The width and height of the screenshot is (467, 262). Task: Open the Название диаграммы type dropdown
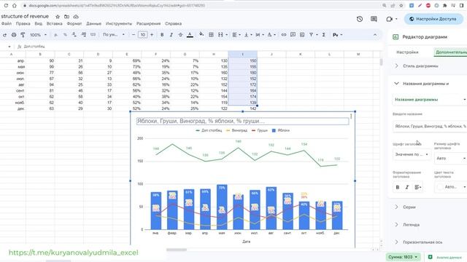point(430,100)
